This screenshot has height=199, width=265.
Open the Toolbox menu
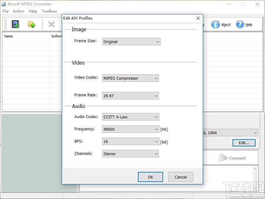49,11
